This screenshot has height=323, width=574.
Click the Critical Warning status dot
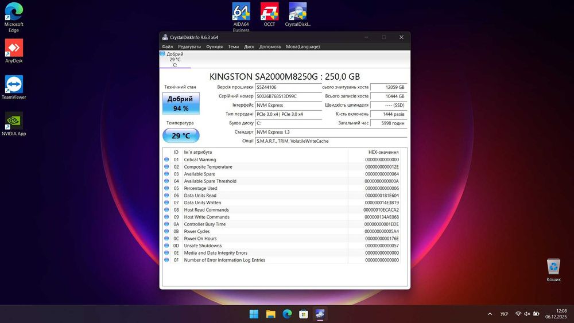pyautogui.click(x=166, y=159)
